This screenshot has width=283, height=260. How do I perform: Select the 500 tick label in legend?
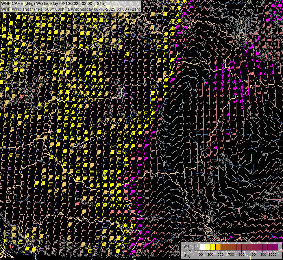click(x=221, y=255)
